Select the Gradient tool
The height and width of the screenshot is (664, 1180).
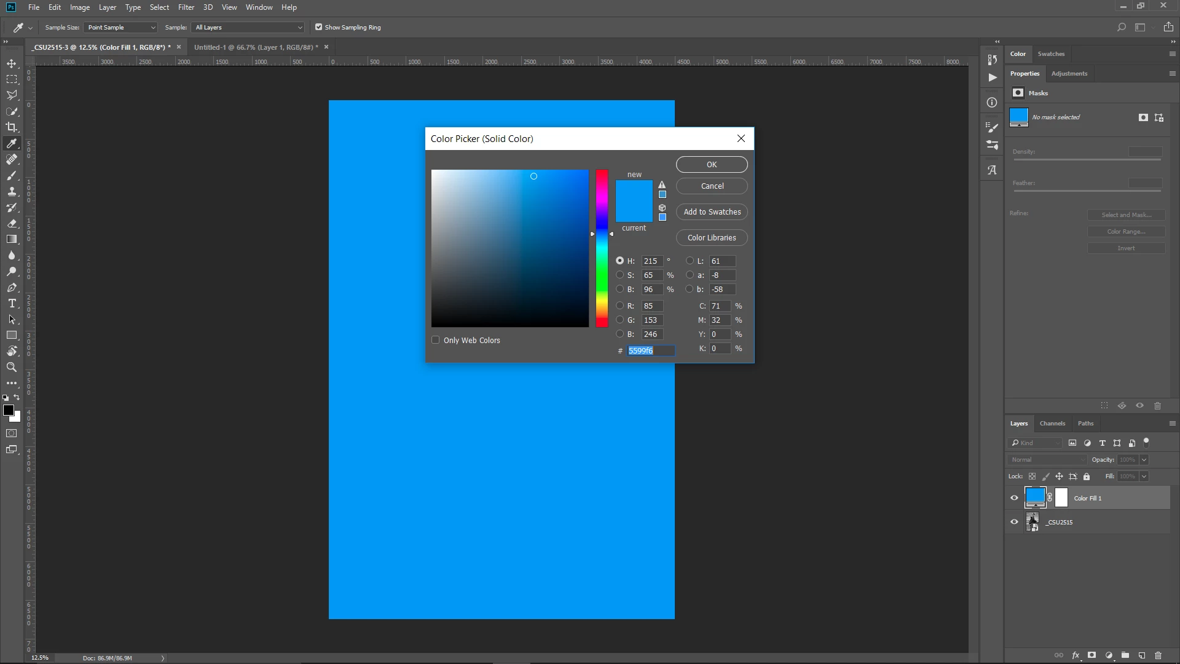click(x=12, y=240)
